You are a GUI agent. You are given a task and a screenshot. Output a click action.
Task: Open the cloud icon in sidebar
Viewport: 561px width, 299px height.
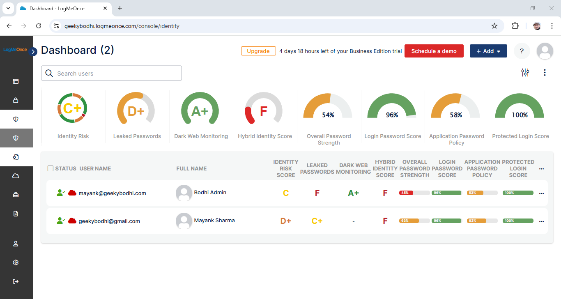16,176
